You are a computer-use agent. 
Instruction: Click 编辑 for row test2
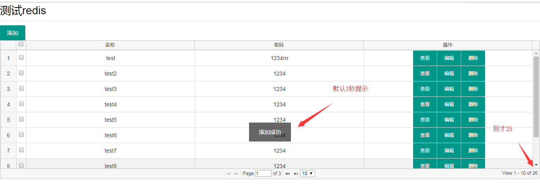[449, 74]
